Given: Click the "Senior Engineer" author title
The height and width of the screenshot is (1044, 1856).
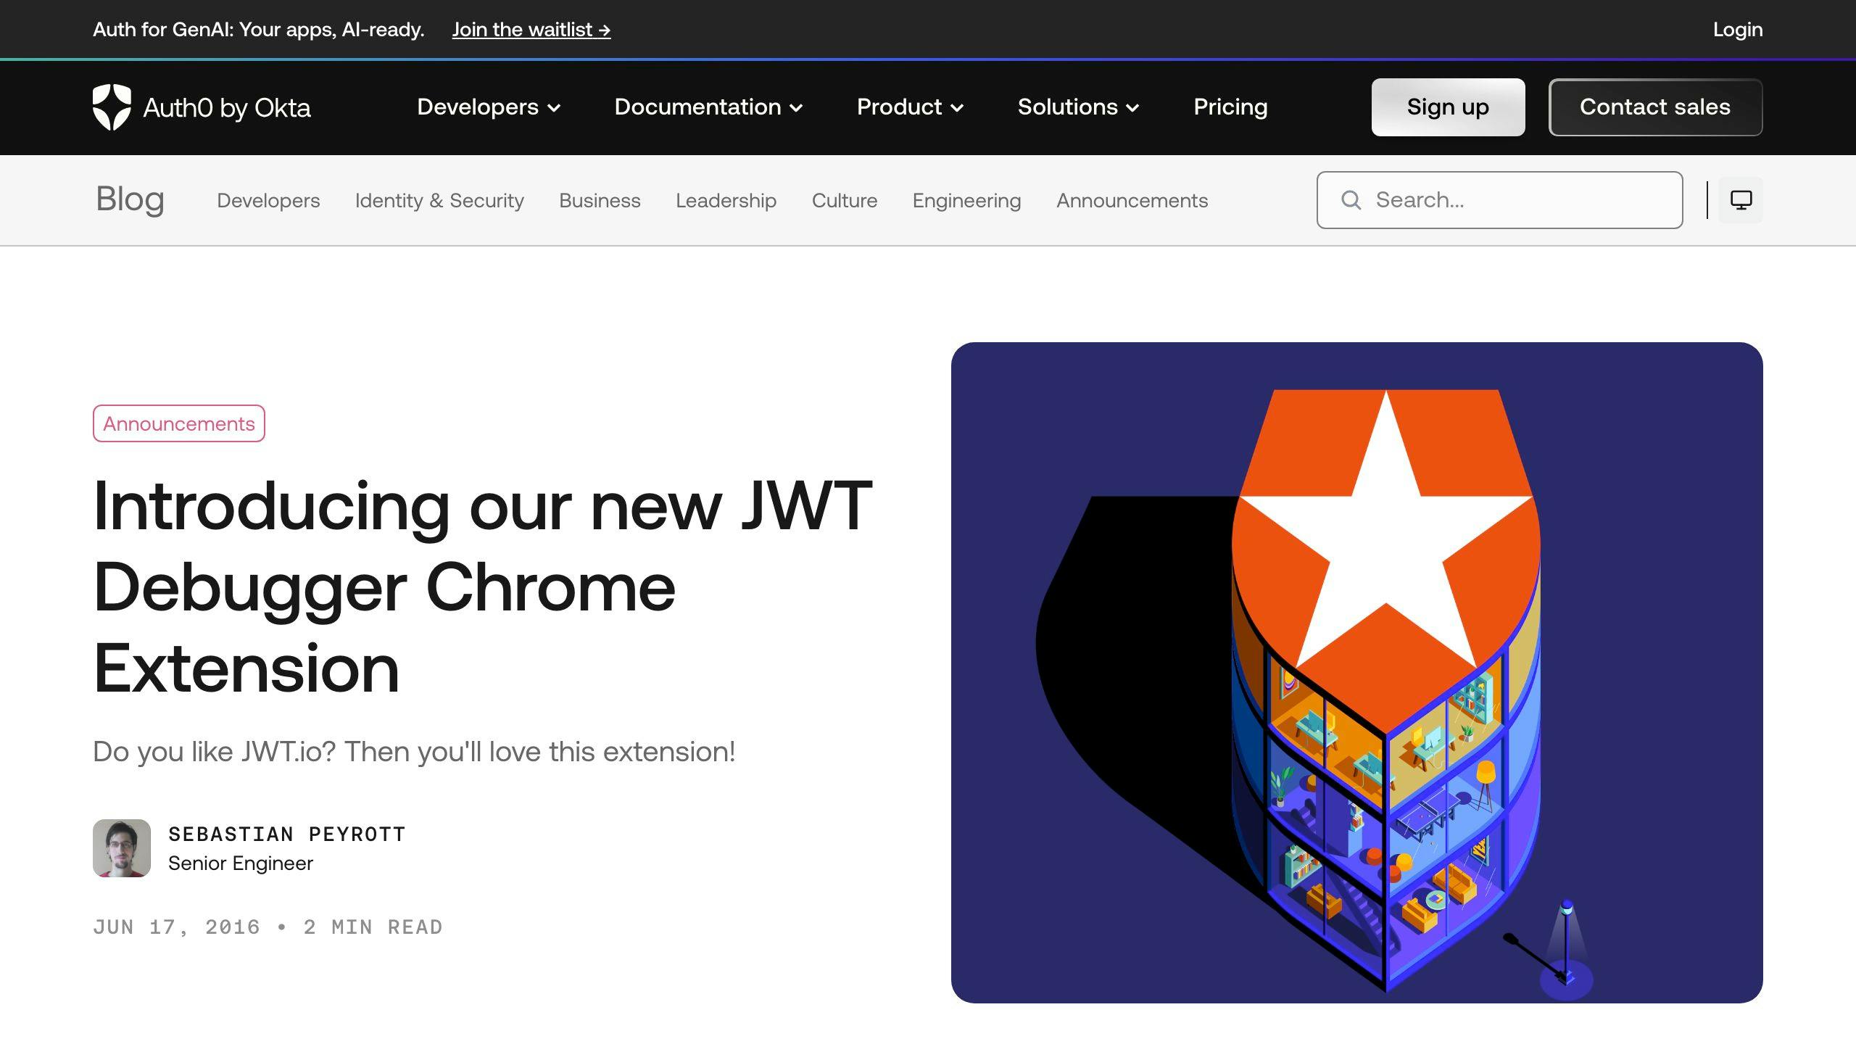Looking at the screenshot, I should [x=241, y=863].
